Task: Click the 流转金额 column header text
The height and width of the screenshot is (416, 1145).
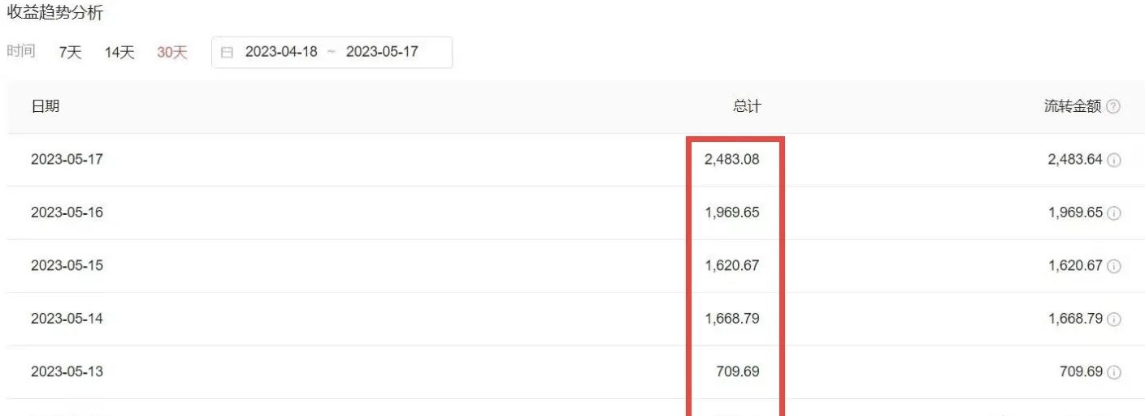Action: click(1073, 106)
